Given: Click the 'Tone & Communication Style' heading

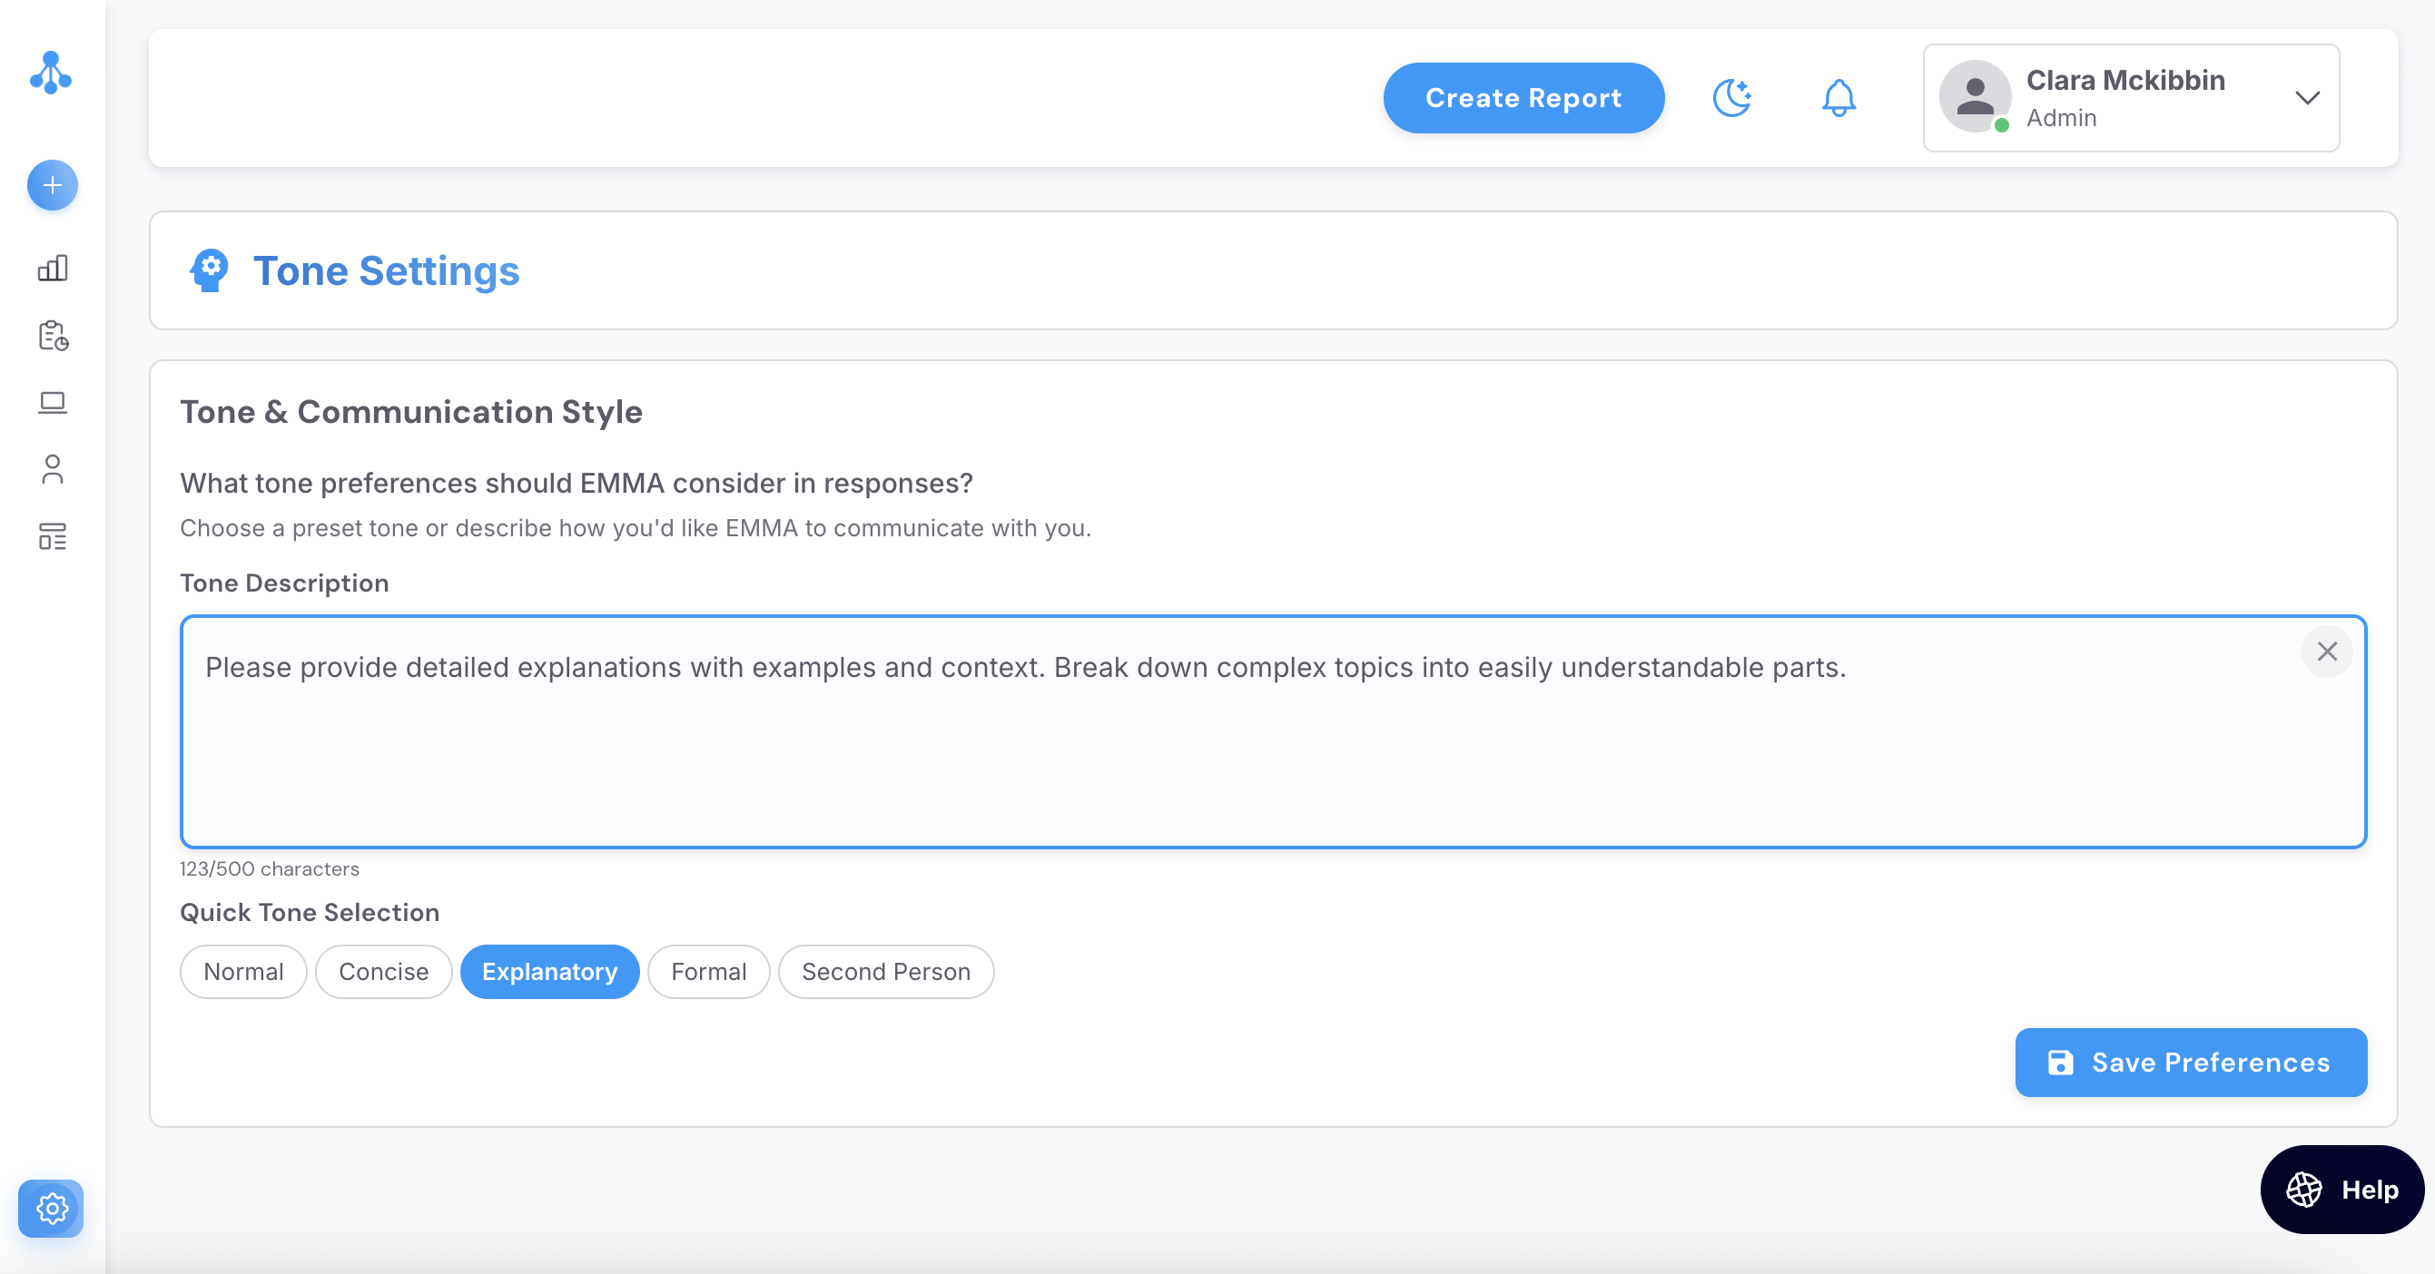Looking at the screenshot, I should 411,412.
